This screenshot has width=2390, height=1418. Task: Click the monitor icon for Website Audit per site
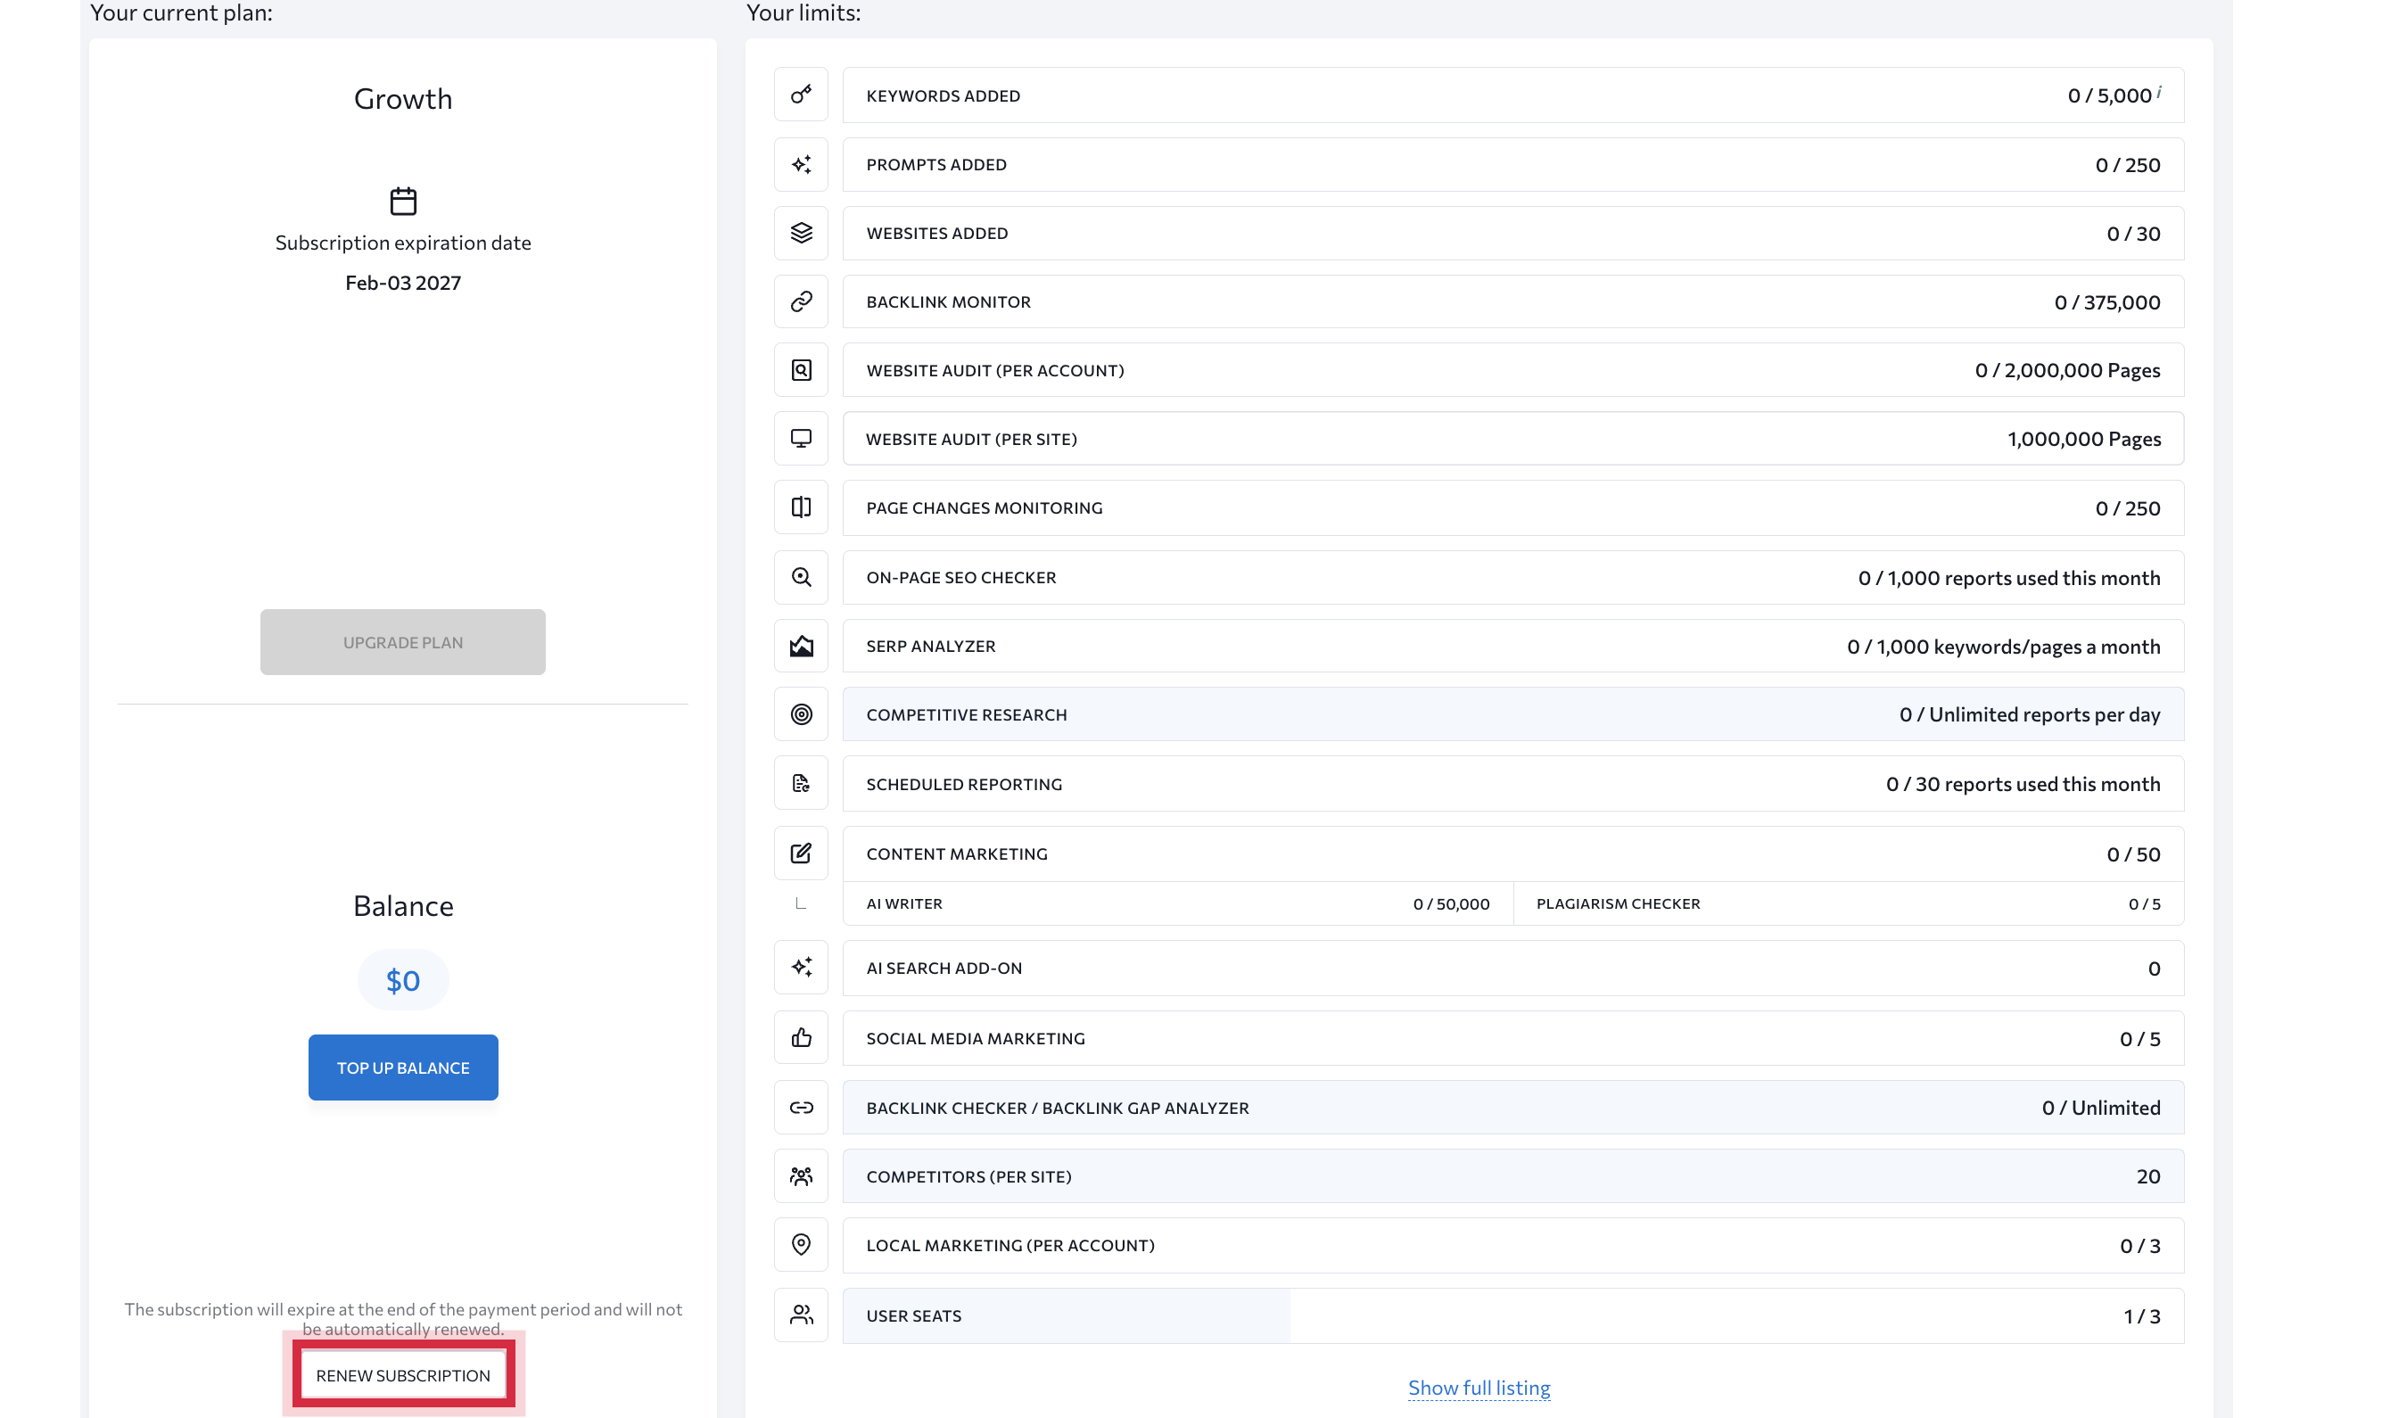click(x=801, y=439)
